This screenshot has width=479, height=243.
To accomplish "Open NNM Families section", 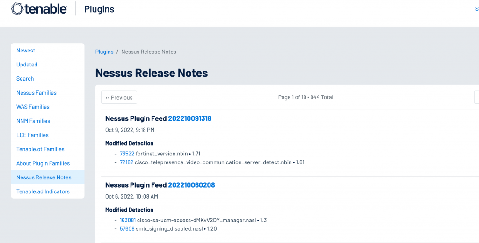I will tap(33, 121).
